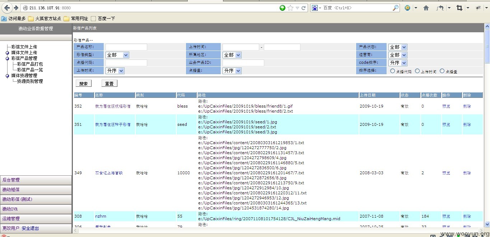Focus the 产品名称 input field

point(126,47)
